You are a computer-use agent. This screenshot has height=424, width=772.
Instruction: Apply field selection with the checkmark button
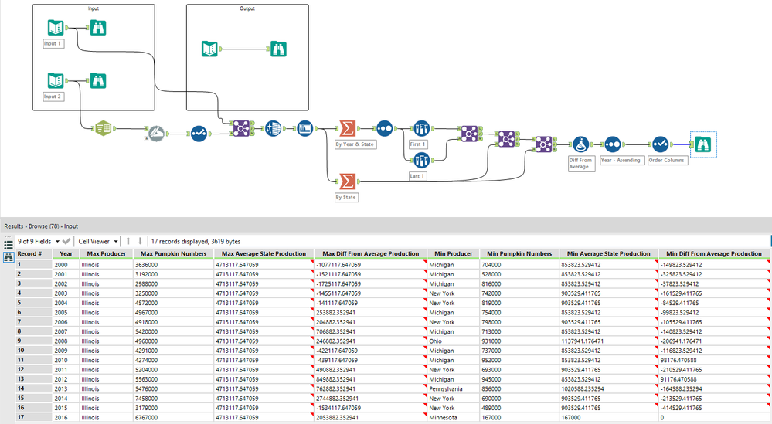66,242
